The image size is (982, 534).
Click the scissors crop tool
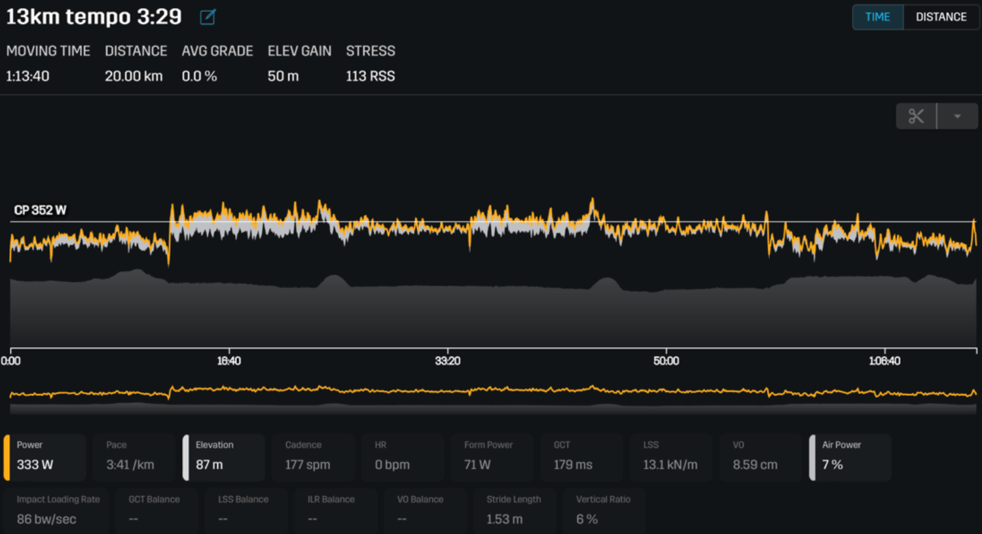(x=916, y=116)
